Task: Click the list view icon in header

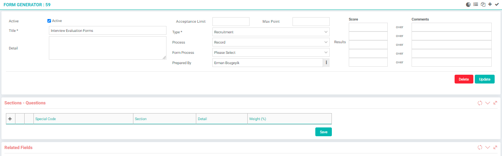Action: (x=476, y=4)
